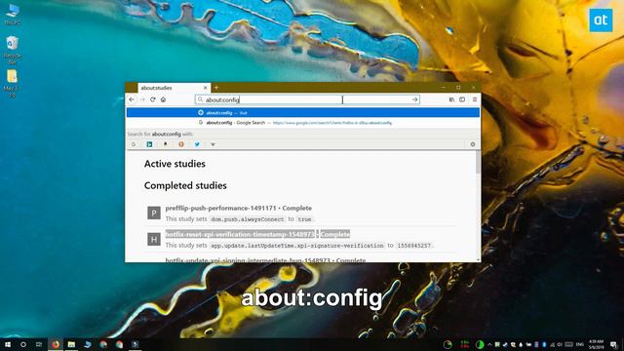Search with the DuckDuckGo one-off engine icon
This screenshot has width=624, height=351.
pos(181,144)
